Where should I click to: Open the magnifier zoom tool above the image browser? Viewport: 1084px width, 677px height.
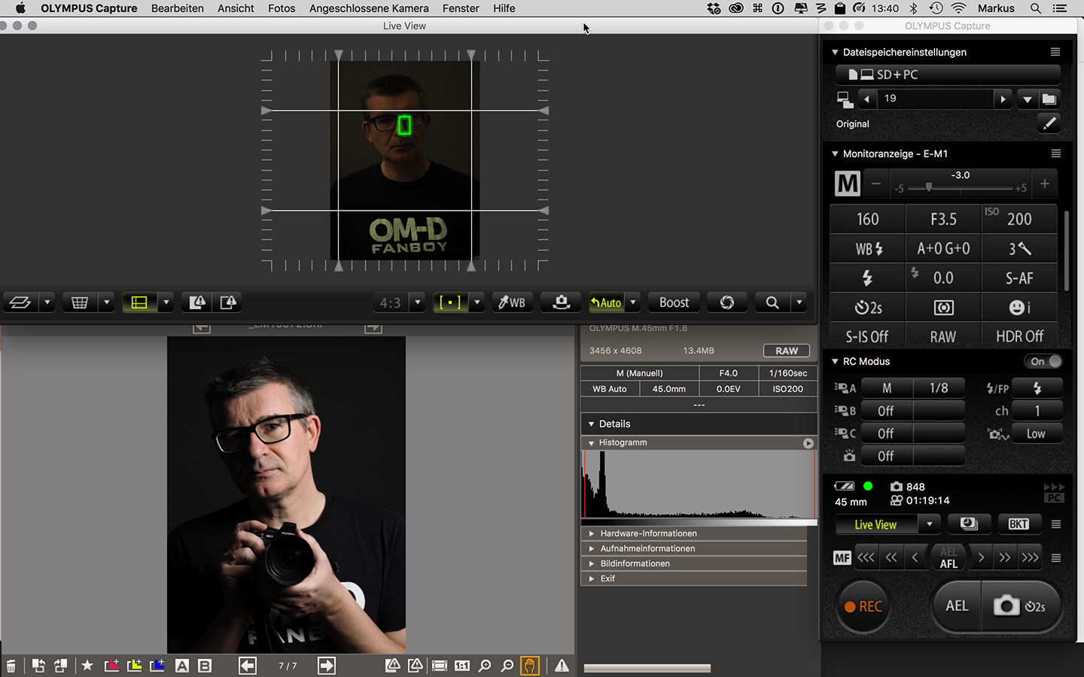tap(772, 302)
